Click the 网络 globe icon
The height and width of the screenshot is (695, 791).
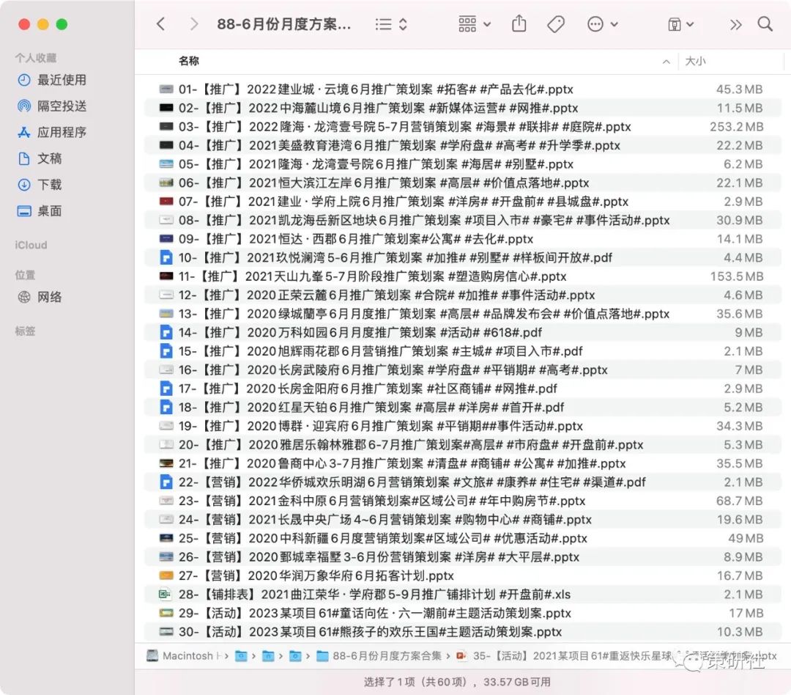click(24, 297)
